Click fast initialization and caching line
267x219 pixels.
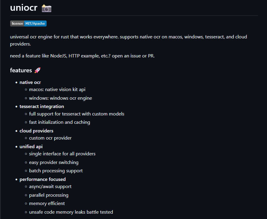click(x=60, y=122)
